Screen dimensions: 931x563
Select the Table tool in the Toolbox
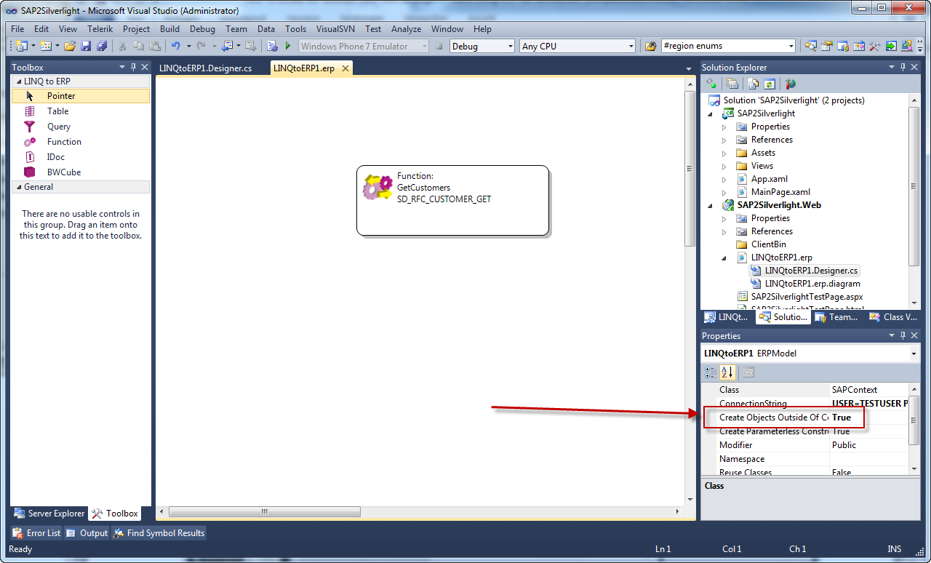point(80,111)
